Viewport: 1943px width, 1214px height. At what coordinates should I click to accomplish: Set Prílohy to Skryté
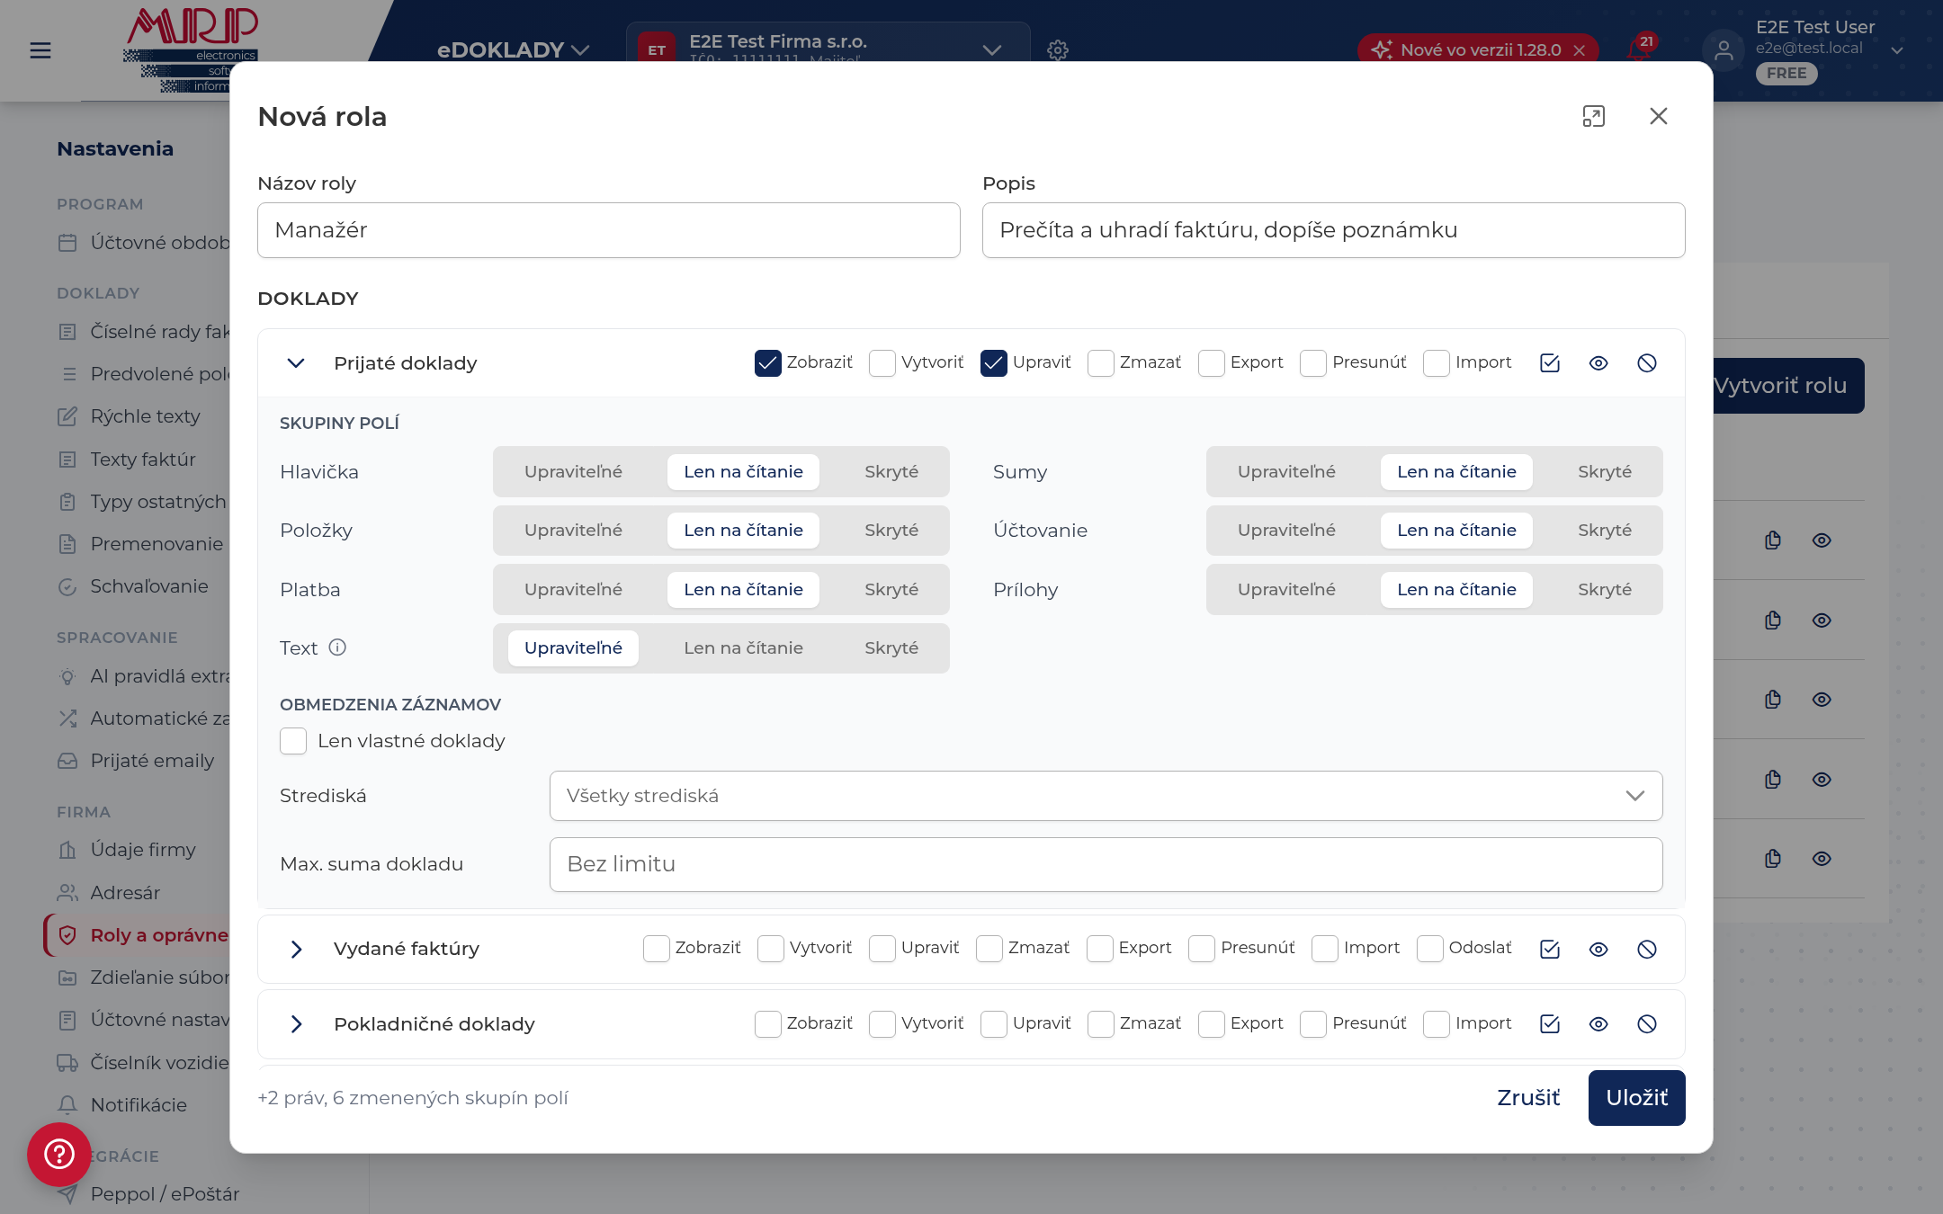tap(1604, 590)
